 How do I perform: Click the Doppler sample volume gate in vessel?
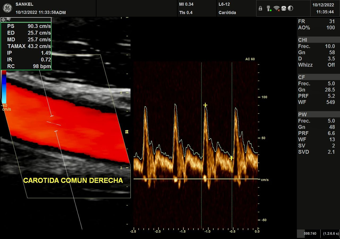coord(54,123)
